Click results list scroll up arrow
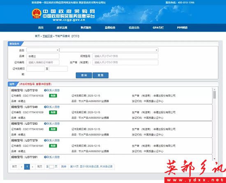Screen dimensions: 226x183 pyautogui.click(x=214, y=89)
